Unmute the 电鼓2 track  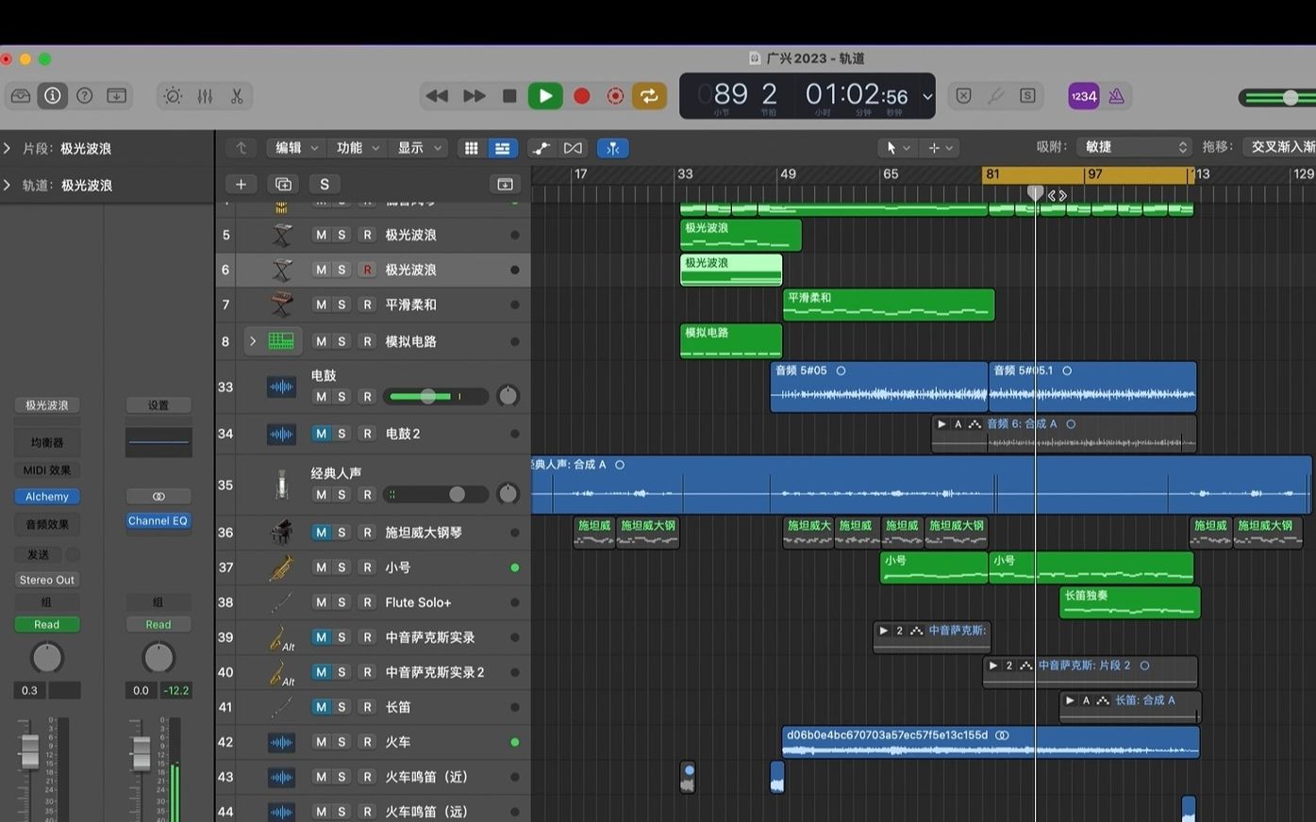click(x=321, y=434)
